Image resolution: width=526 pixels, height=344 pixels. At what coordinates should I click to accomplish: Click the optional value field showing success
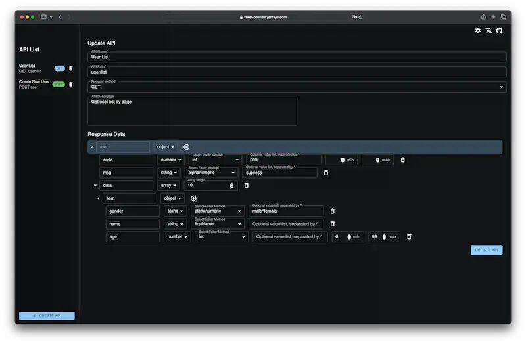(x=279, y=173)
